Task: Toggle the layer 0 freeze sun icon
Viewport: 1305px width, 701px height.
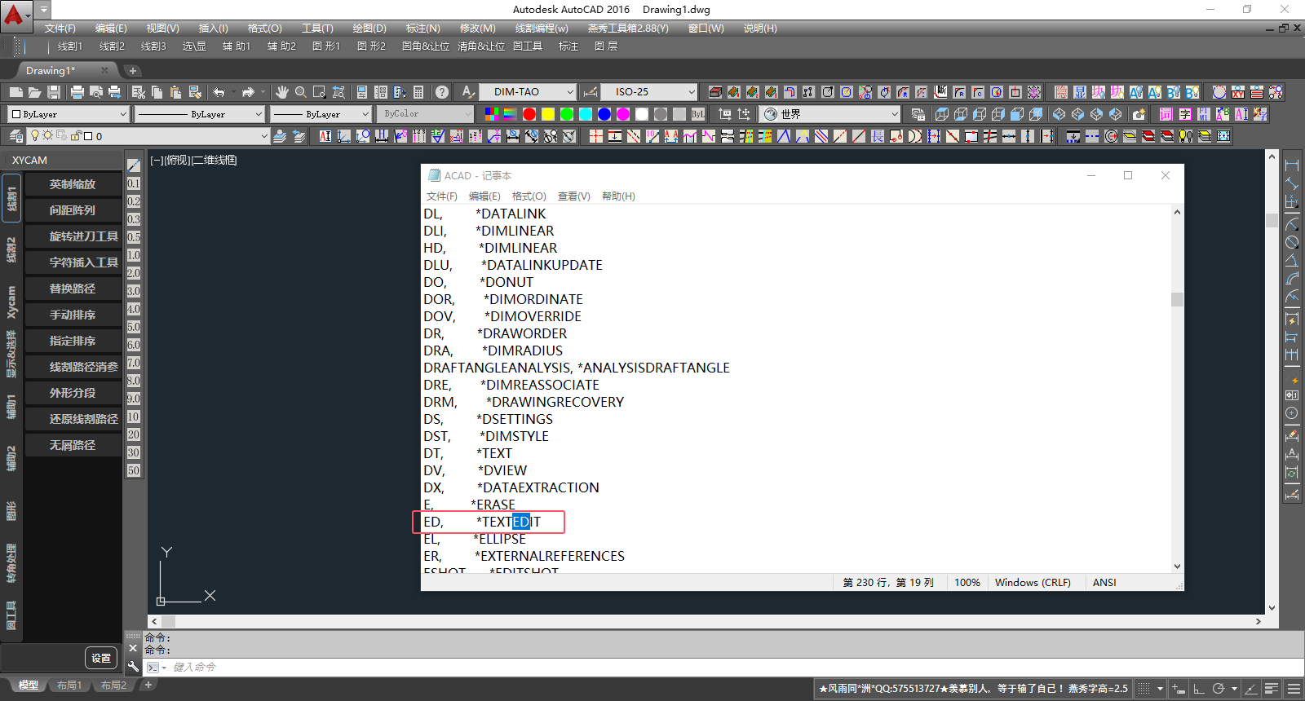Action: coord(48,136)
